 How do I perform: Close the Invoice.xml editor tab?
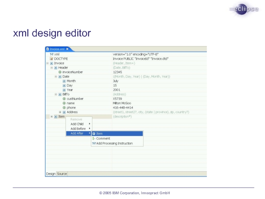coord(67,49)
